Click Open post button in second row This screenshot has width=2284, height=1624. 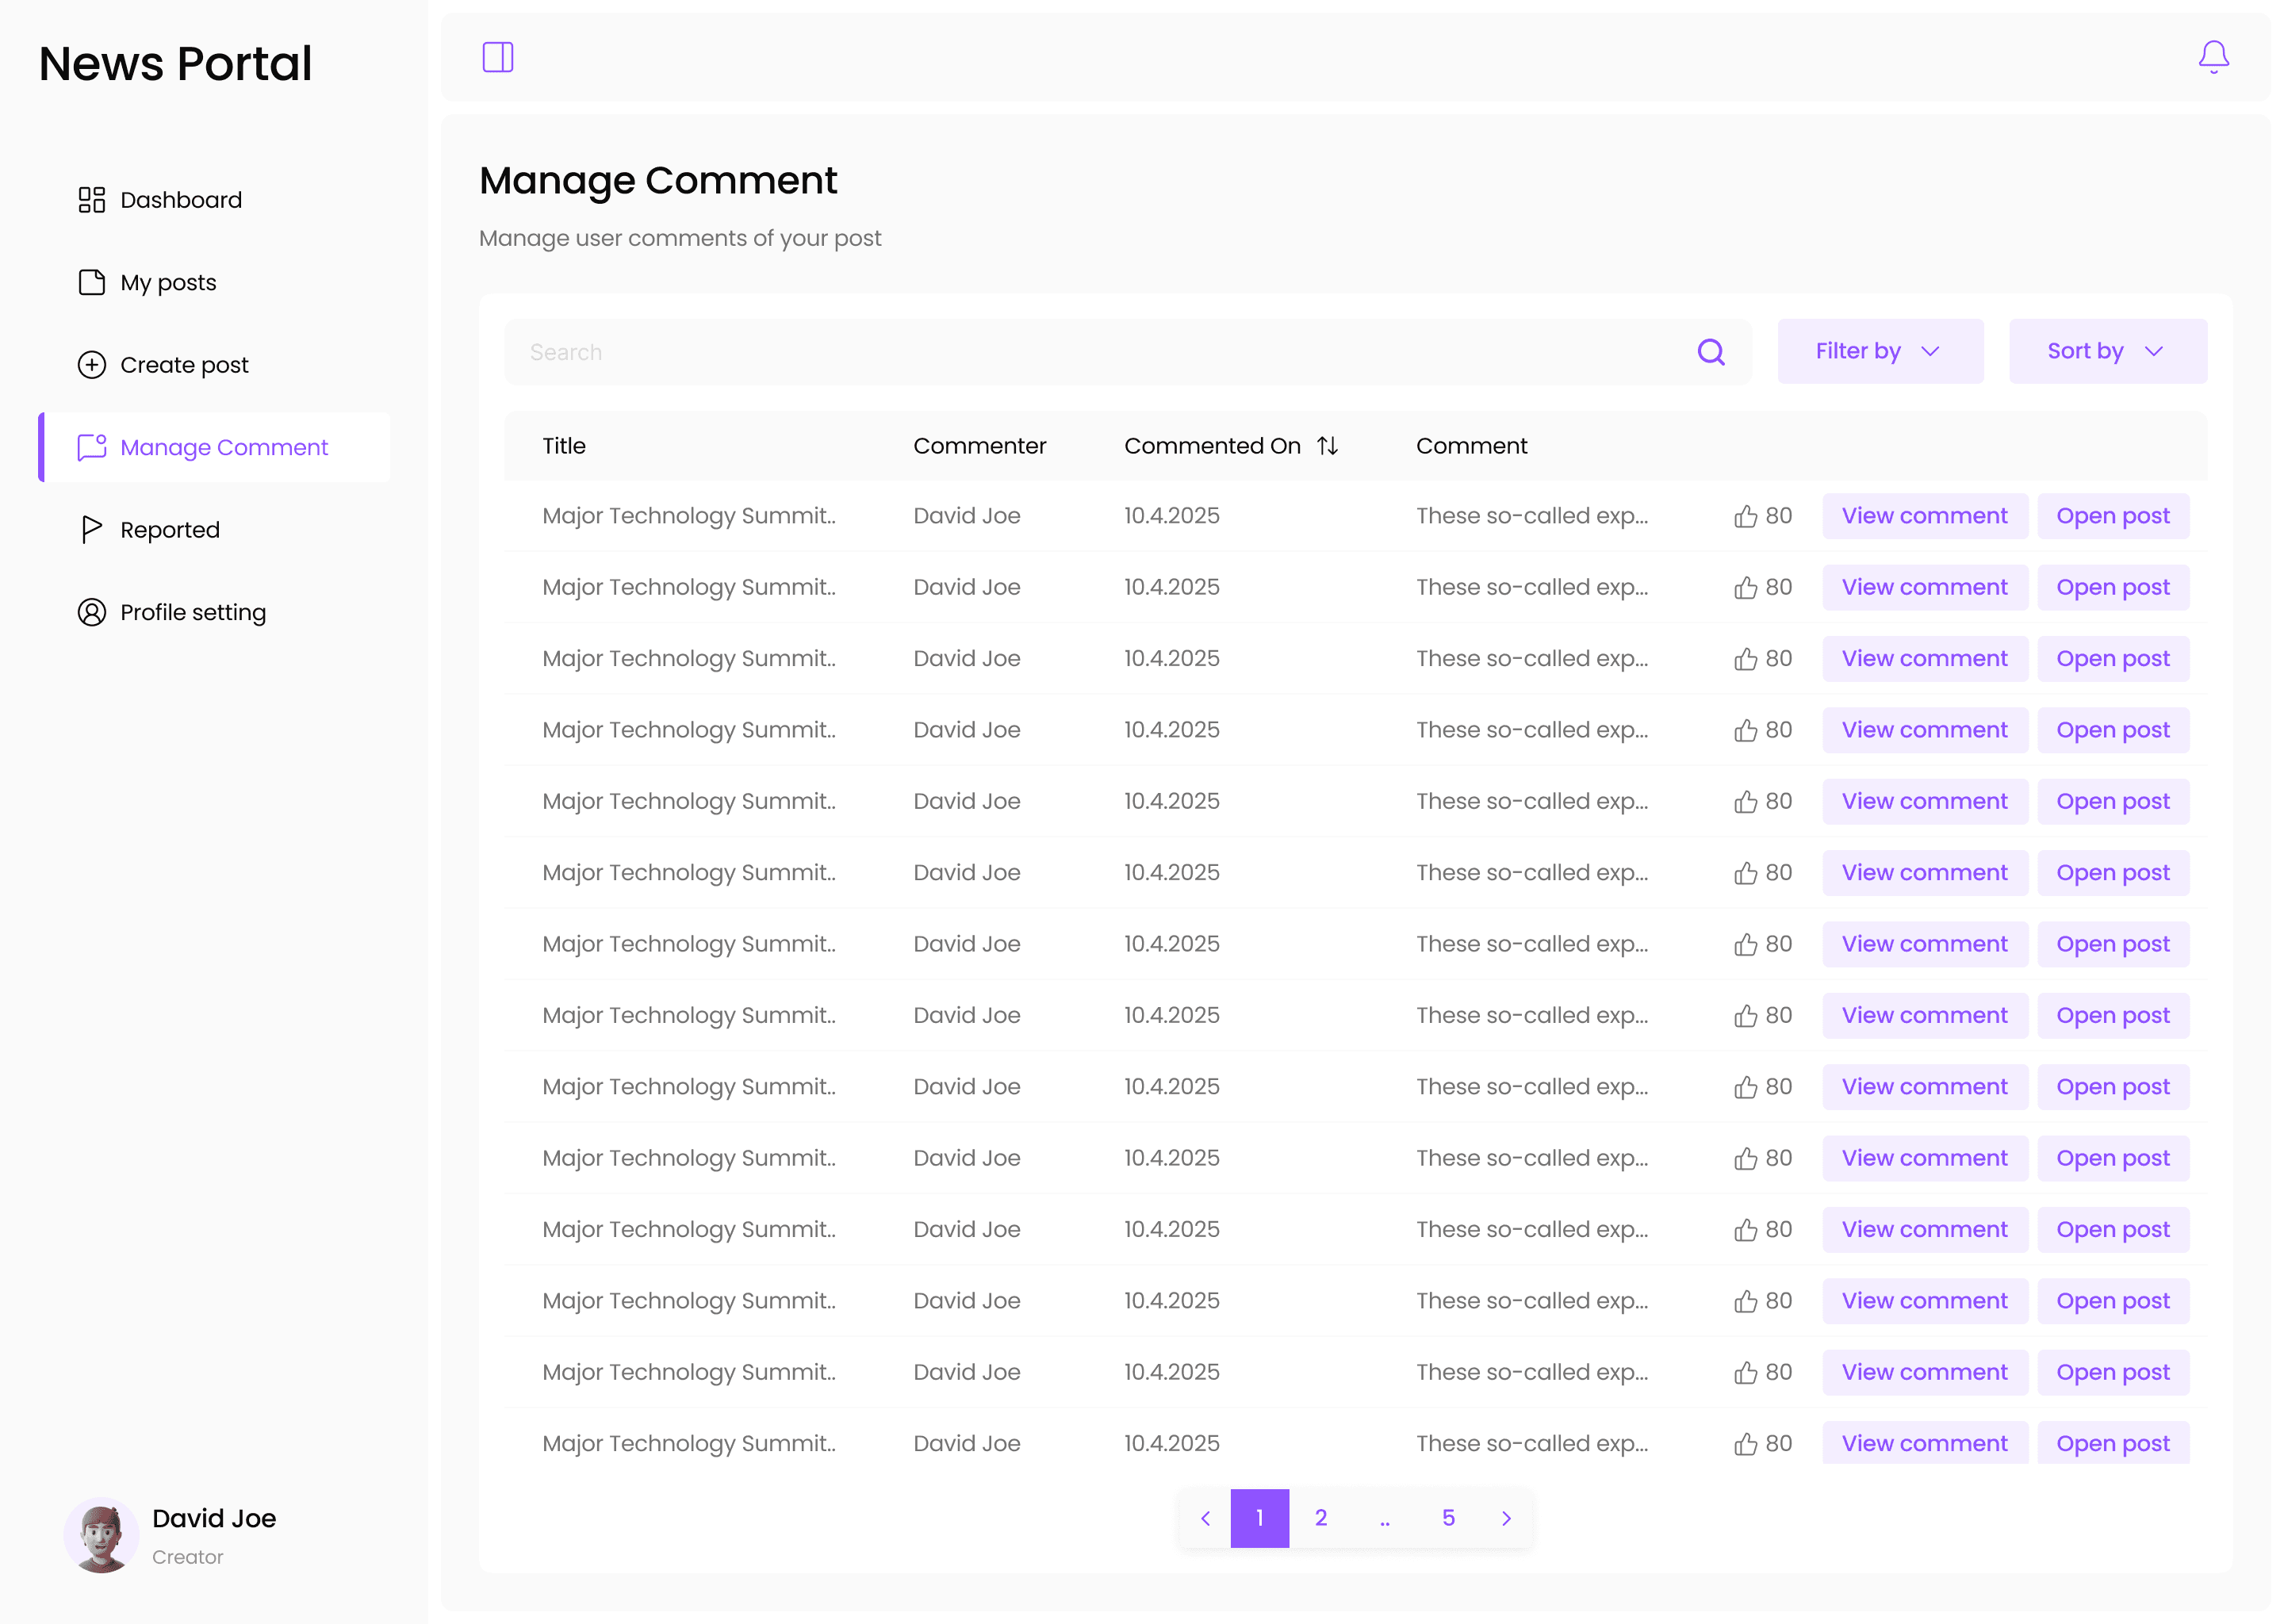[2112, 587]
